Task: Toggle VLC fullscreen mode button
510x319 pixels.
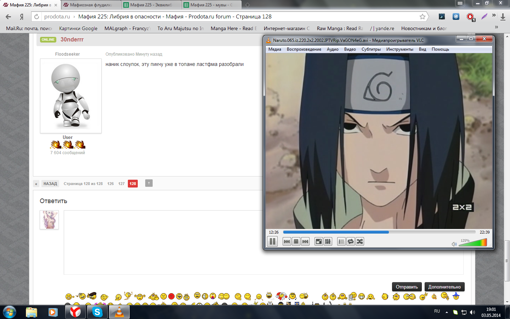Action: pyautogui.click(x=319, y=242)
